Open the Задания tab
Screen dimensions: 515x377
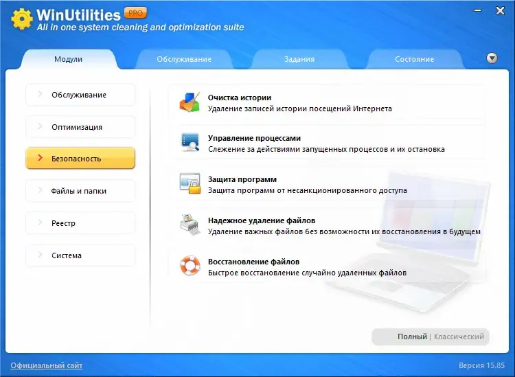click(299, 59)
